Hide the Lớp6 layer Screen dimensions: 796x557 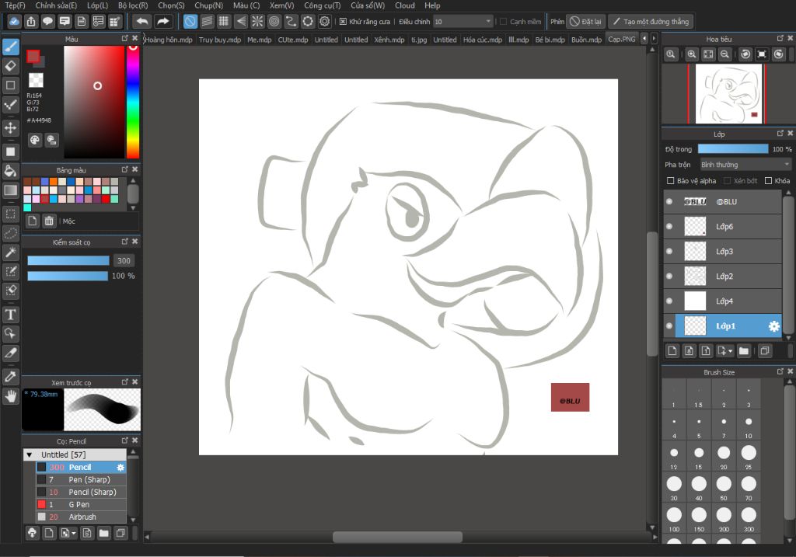669,226
